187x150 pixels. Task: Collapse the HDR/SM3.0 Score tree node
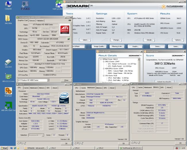point(104,69)
